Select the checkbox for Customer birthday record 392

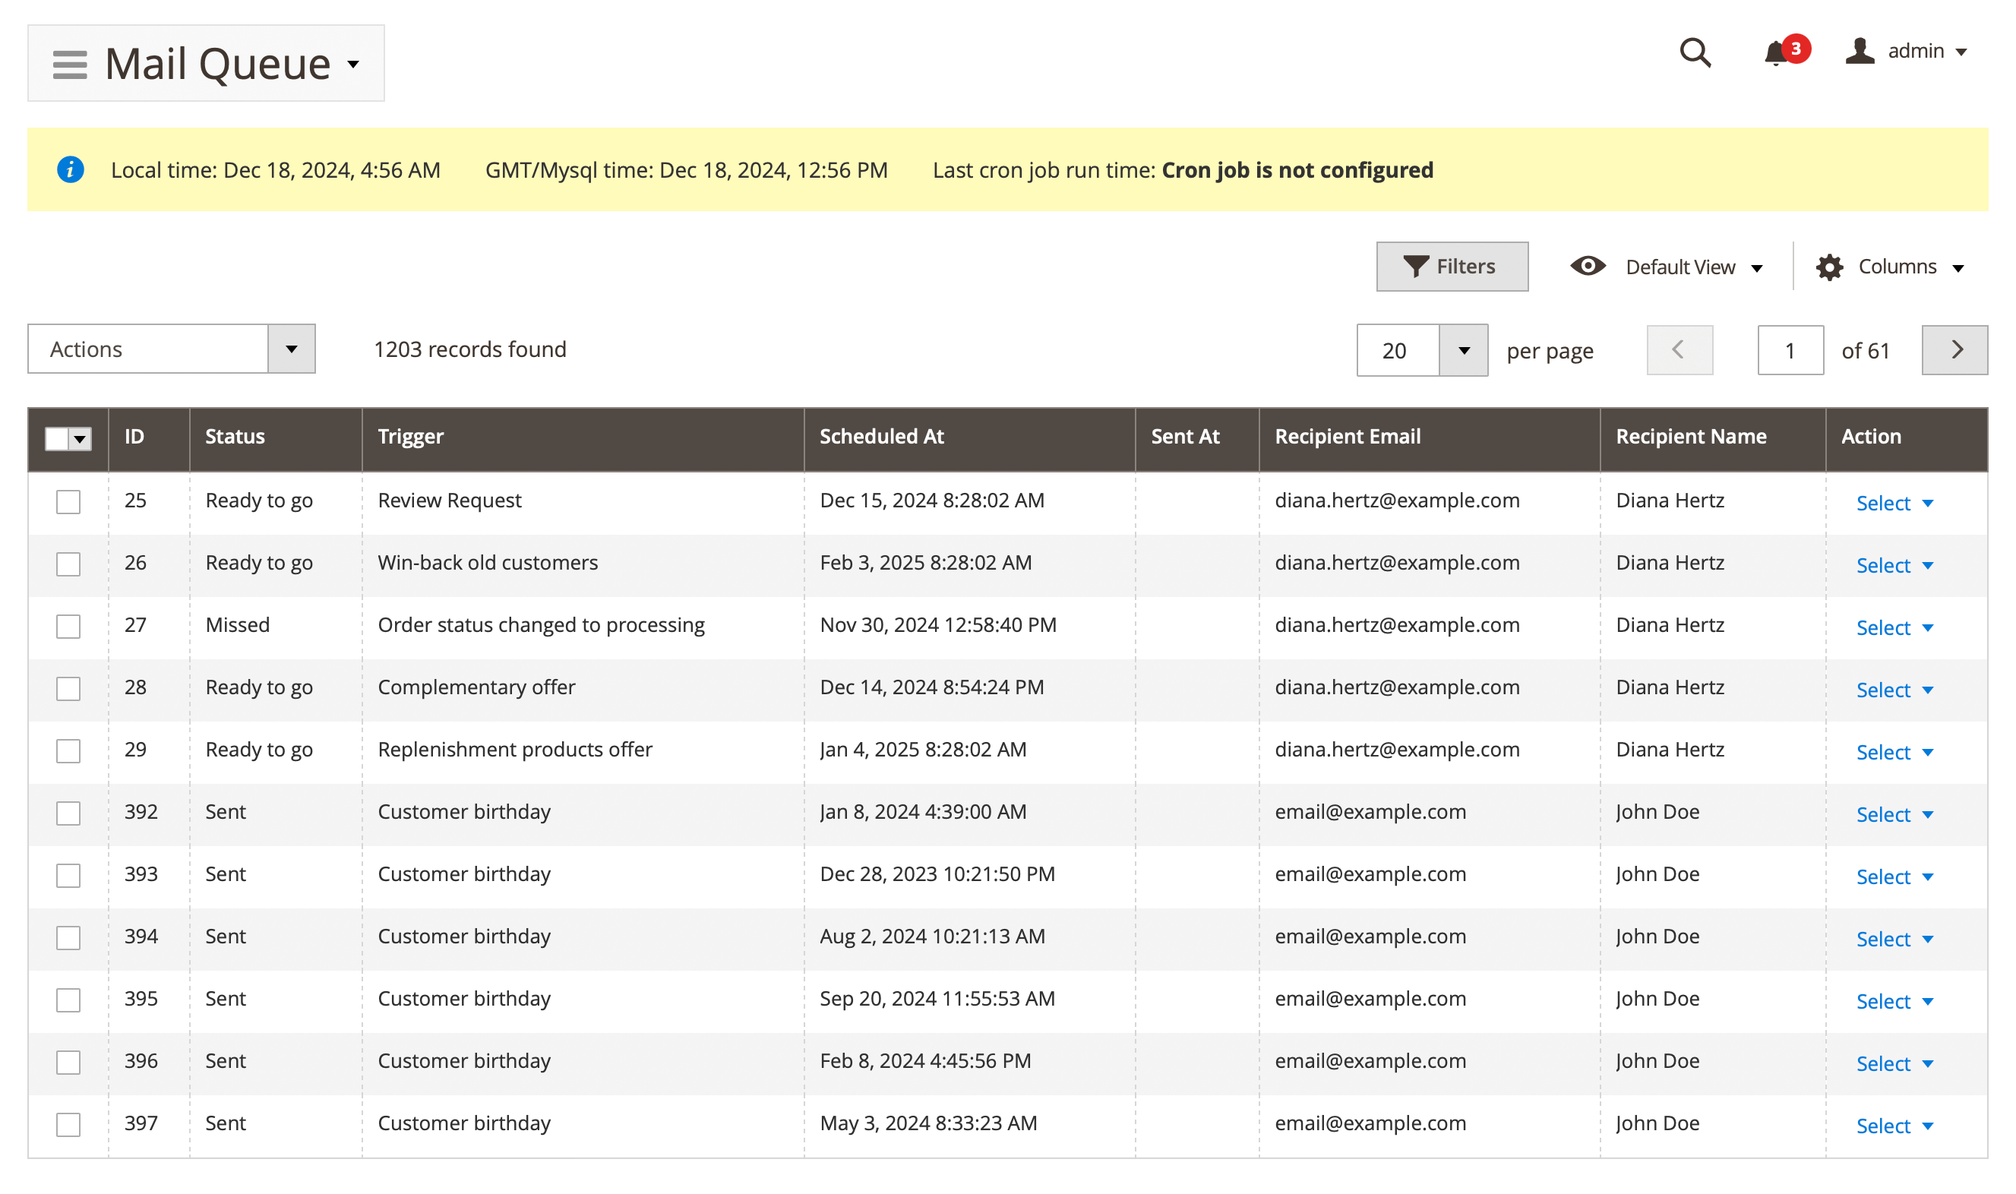click(x=68, y=813)
